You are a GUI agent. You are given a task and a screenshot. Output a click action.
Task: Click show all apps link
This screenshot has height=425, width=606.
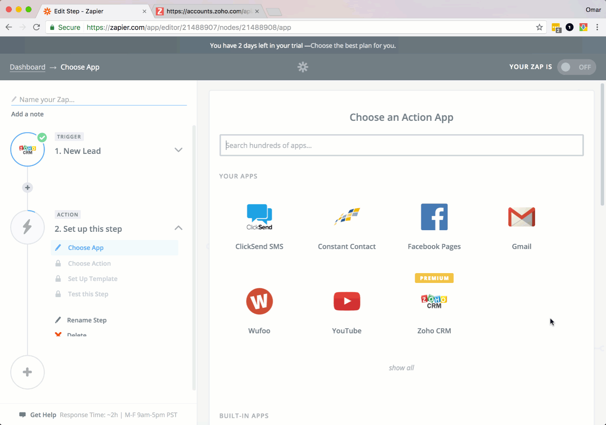401,368
